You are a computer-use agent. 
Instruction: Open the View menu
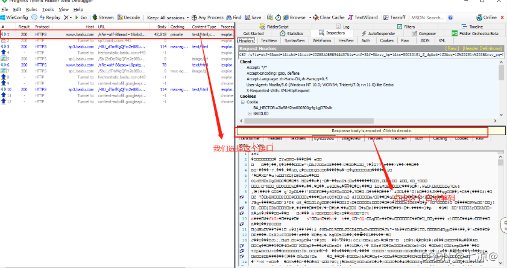coord(64,10)
